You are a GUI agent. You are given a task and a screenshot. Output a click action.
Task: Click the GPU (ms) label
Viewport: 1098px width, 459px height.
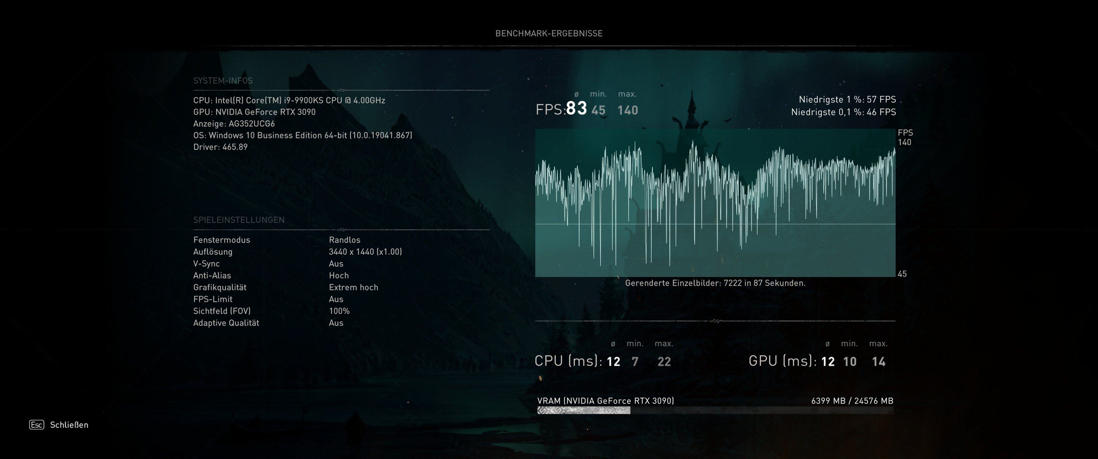[x=783, y=361]
